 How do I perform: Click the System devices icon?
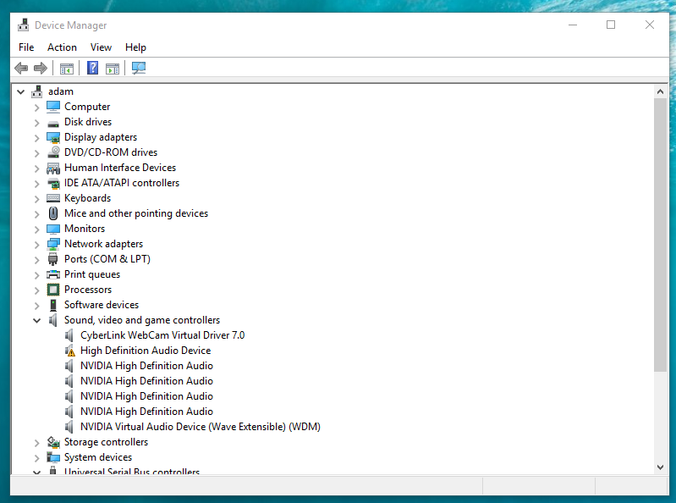coord(53,457)
